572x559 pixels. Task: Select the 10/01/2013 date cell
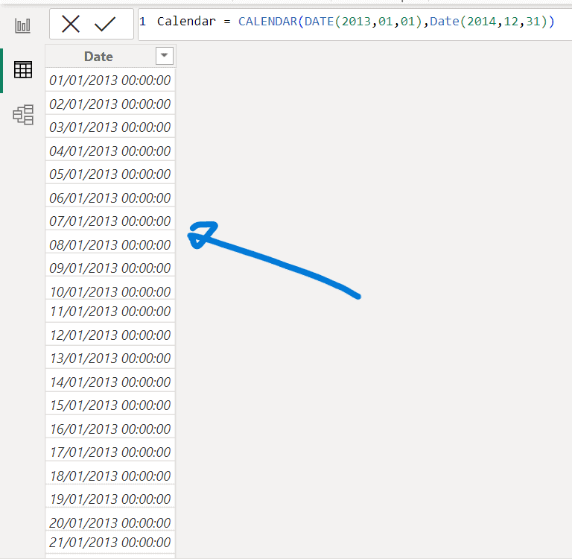[109, 291]
